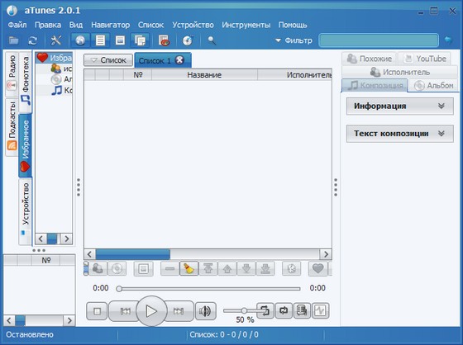Open the Помощь menu

[x=293, y=25]
